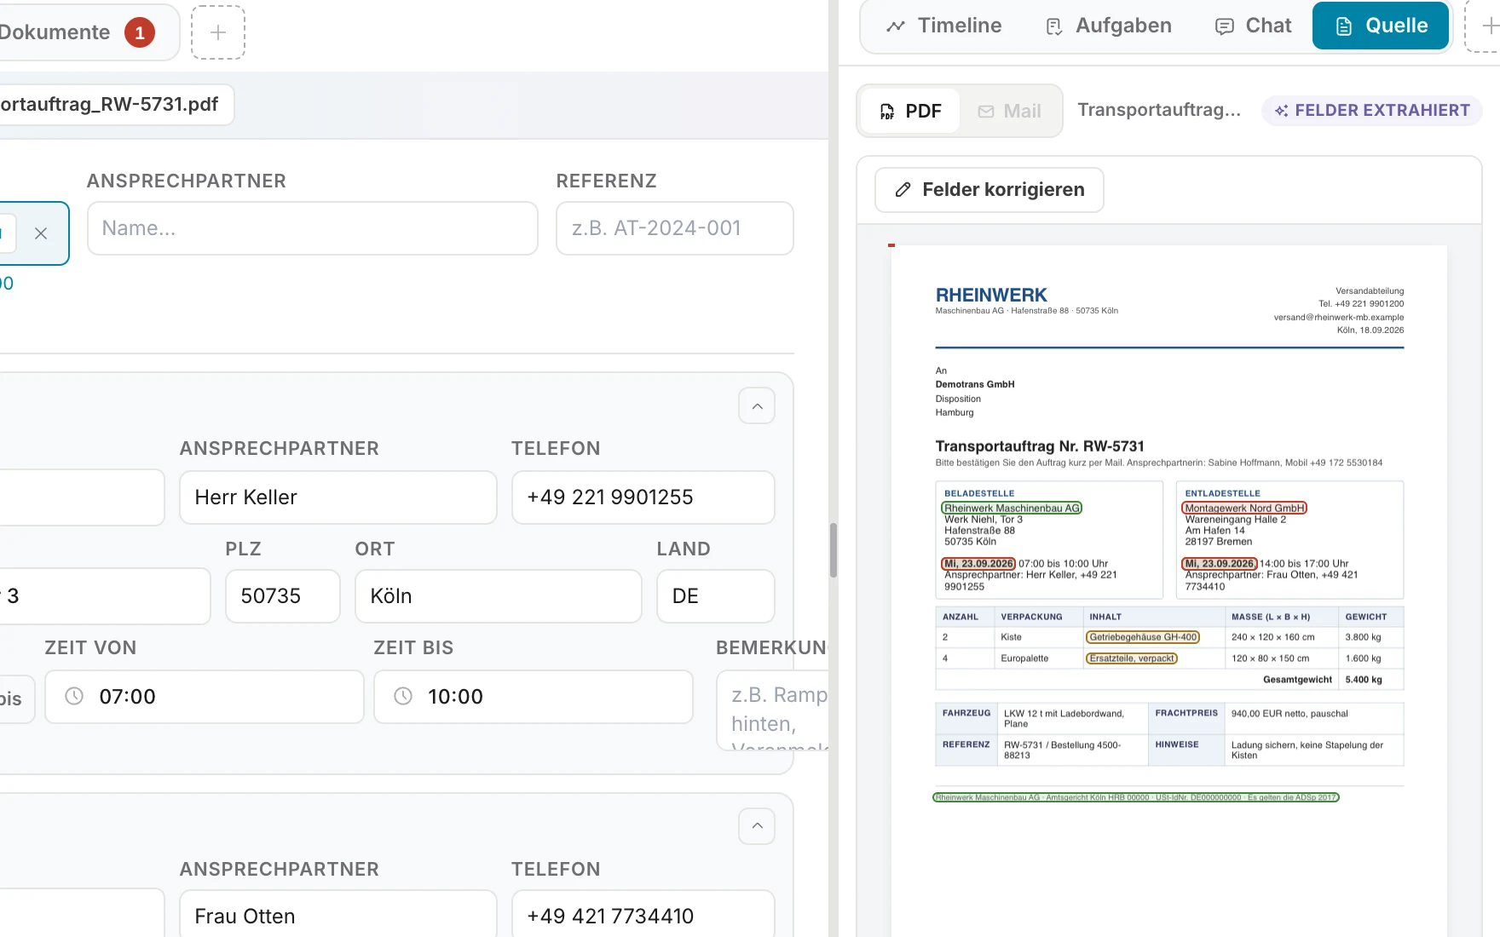Click clock icon in Zeit bis field
The height and width of the screenshot is (937, 1500).
point(403,697)
